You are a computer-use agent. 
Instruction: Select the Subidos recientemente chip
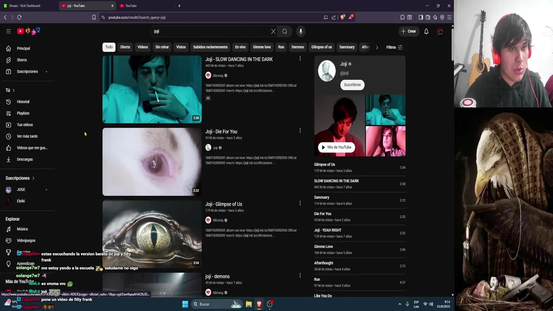tap(210, 47)
